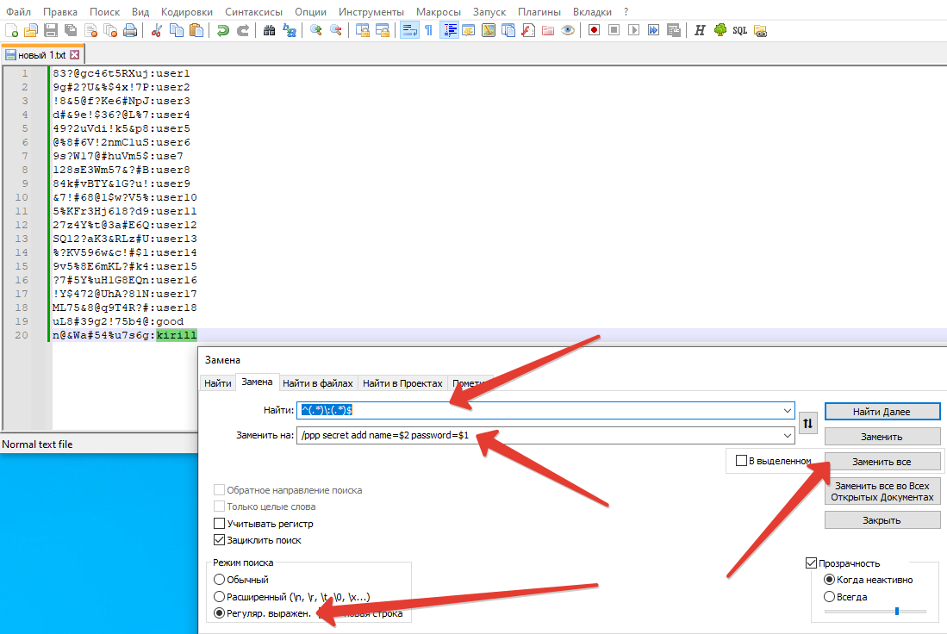Toggle word wrap toolbar icon
Image resolution: width=947 pixels, height=634 pixels.
(409, 30)
